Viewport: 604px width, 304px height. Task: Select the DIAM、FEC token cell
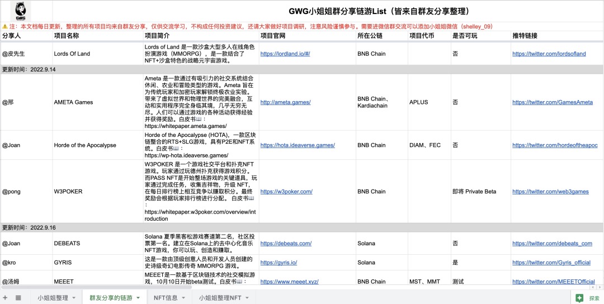pyautogui.click(x=430, y=145)
